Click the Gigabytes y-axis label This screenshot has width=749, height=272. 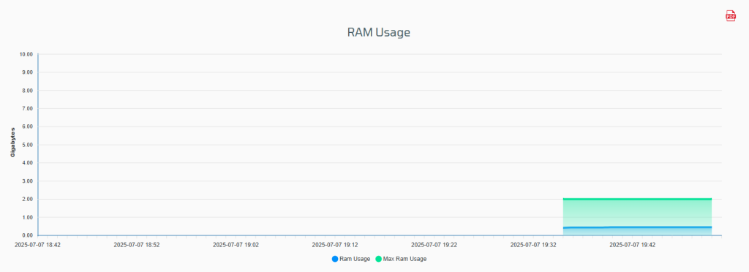tap(13, 142)
